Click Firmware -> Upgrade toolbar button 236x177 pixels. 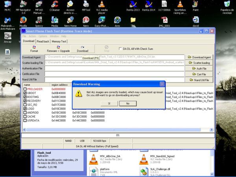point(58,49)
